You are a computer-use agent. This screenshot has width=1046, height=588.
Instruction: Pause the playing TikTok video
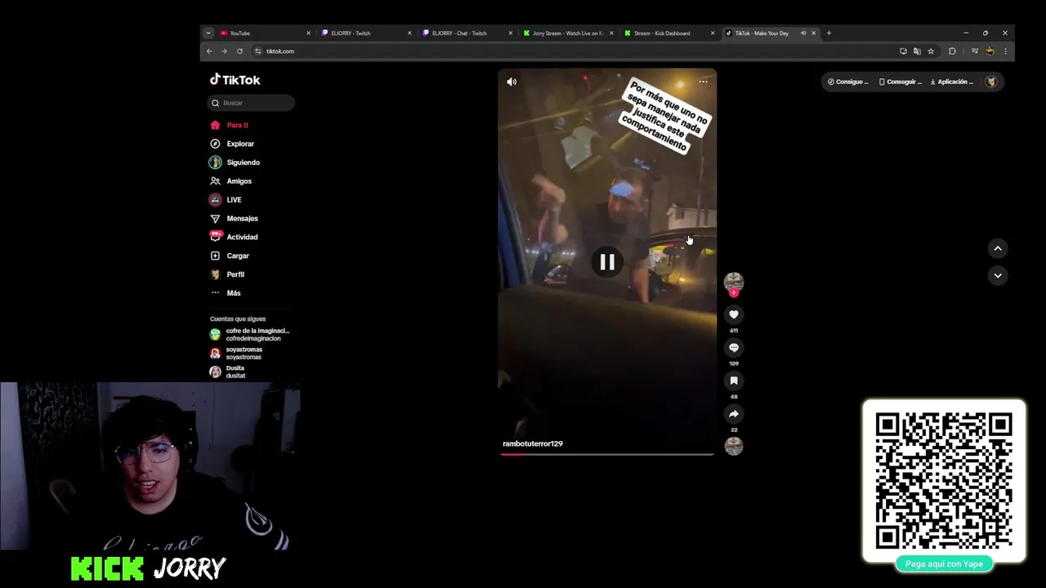[x=607, y=262]
